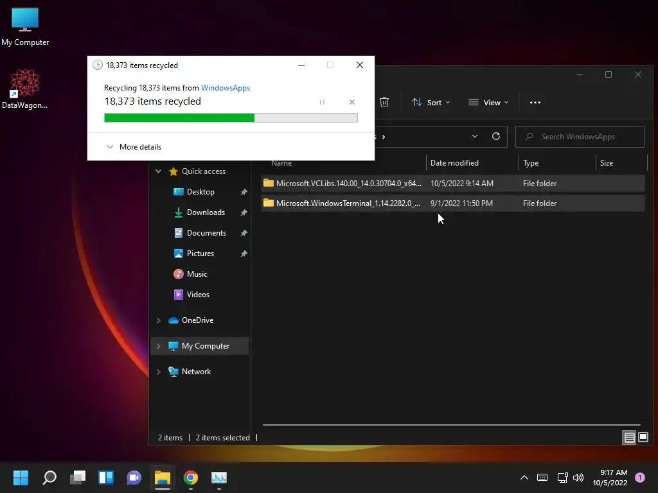
Task: Select OneDrive in navigation pane
Action: coord(197,320)
